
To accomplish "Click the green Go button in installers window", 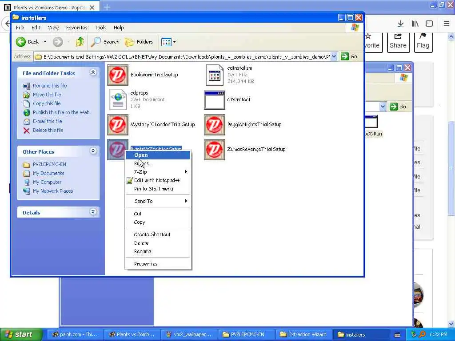I will [x=349, y=56].
